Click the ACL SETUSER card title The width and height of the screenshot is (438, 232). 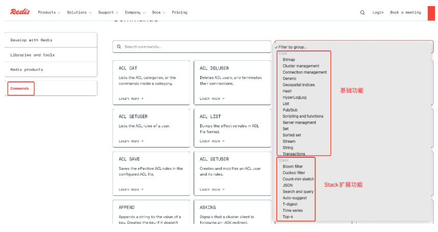pos(214,159)
